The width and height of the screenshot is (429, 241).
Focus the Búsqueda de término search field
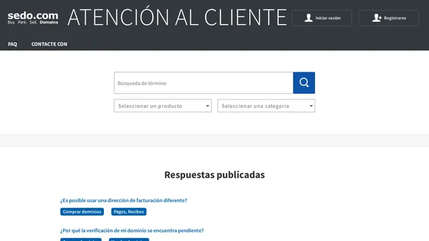pyautogui.click(x=203, y=83)
